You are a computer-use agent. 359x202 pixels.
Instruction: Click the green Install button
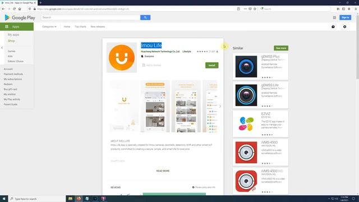click(212, 65)
